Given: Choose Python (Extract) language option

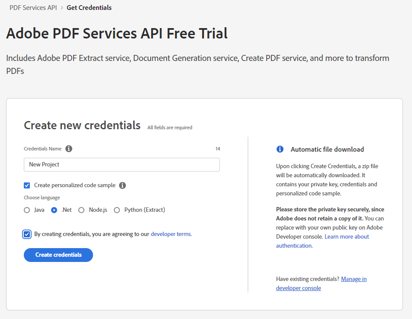Looking at the screenshot, I should 117,210.
